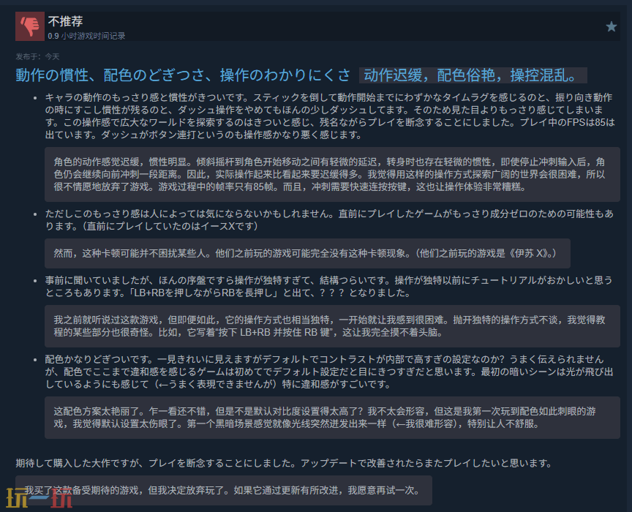632x512 pixels.
Task: Click the star icon to favorite this review
Action: (612, 27)
